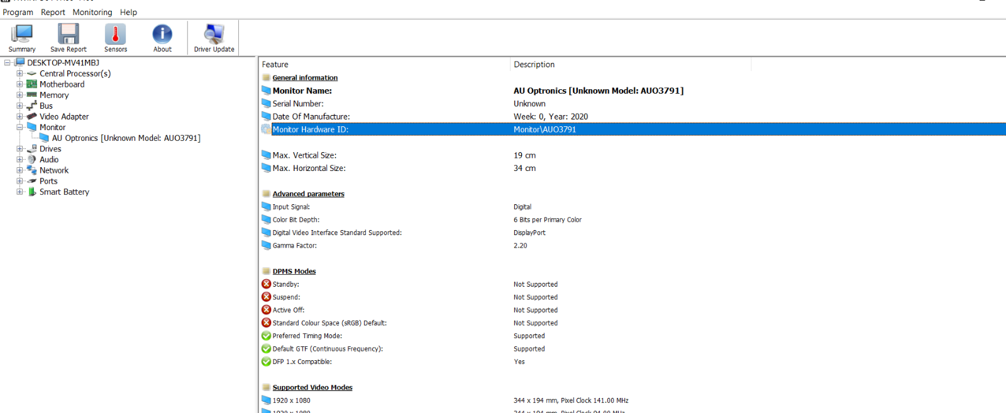Select the Smart Battery tree icon
The image size is (1006, 413).
coord(32,192)
